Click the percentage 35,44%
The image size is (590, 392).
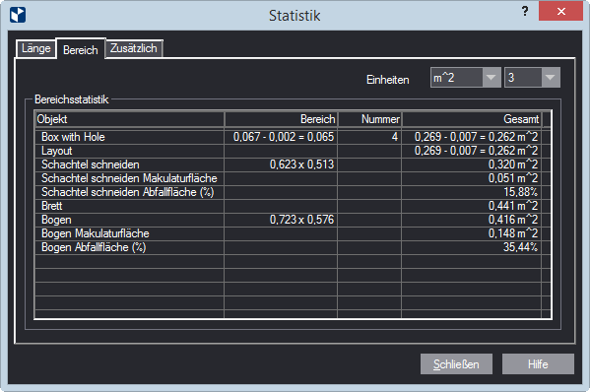click(521, 247)
